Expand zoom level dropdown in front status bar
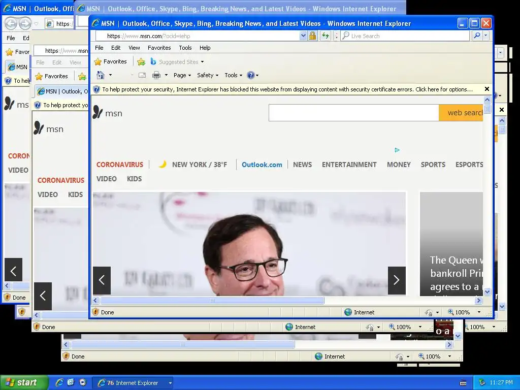Viewport: 520px width, 390px height. click(x=479, y=312)
